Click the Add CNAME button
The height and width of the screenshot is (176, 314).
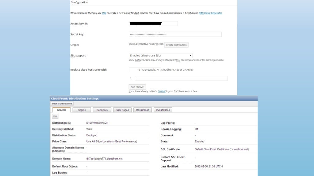(137, 87)
